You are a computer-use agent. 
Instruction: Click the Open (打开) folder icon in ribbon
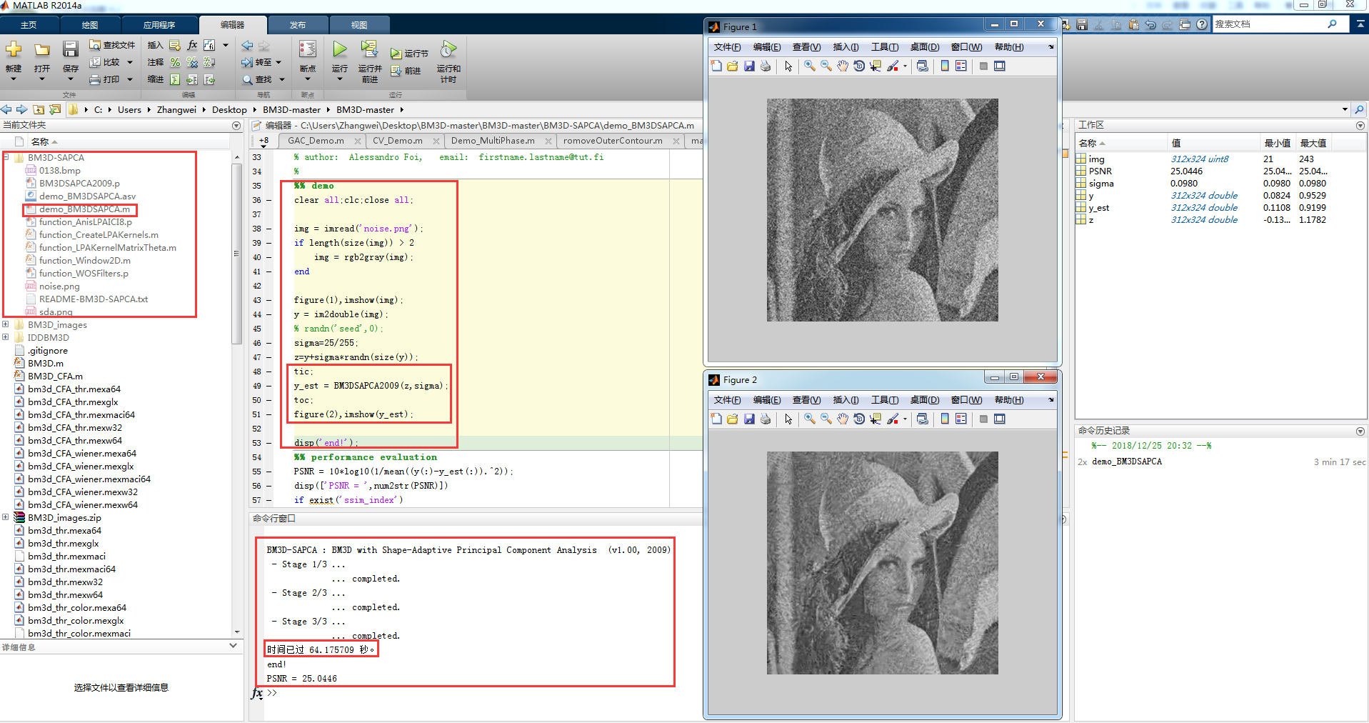pos(42,49)
